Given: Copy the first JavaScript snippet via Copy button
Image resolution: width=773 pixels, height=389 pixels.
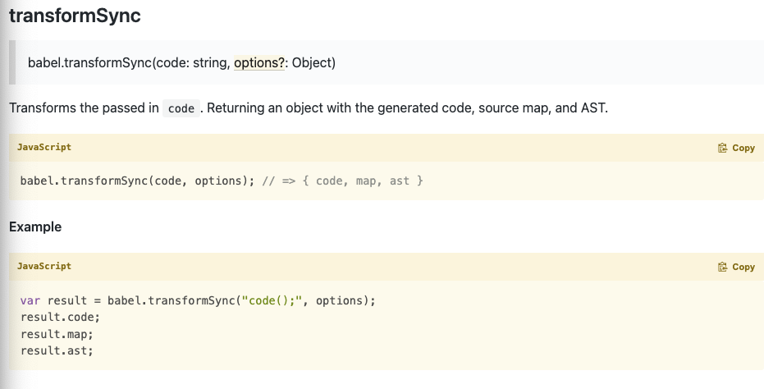Looking at the screenshot, I should point(736,148).
